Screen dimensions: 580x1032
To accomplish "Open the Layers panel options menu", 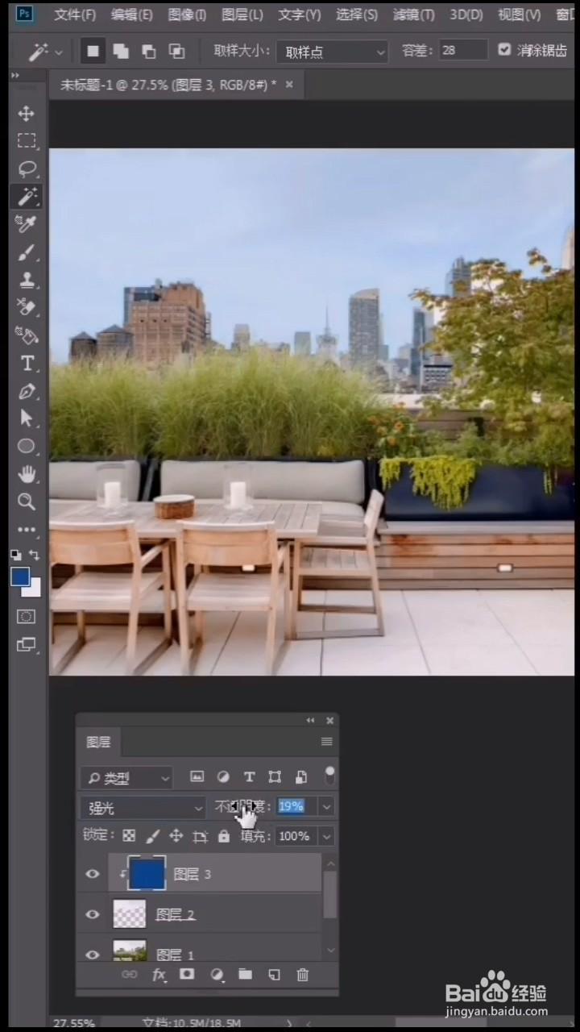I will tap(326, 742).
